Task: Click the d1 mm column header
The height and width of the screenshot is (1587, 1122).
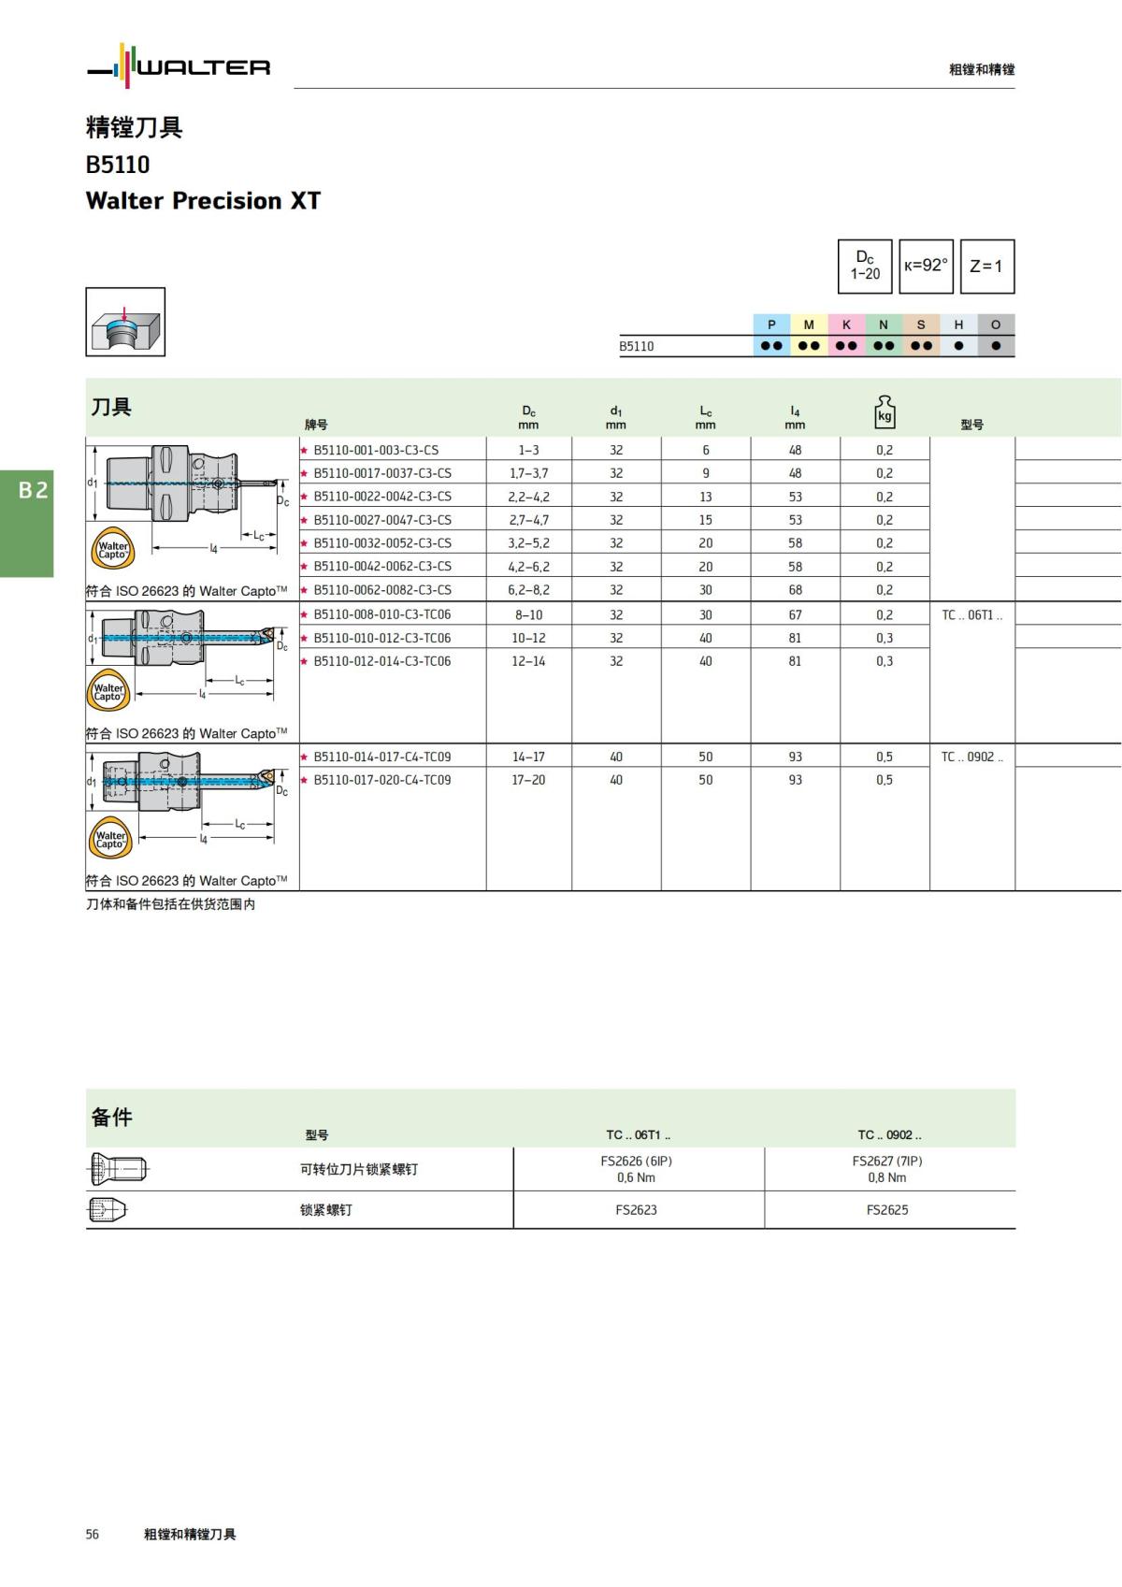Action: (x=616, y=417)
